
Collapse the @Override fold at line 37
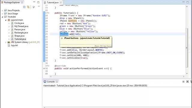[x=49, y=66]
